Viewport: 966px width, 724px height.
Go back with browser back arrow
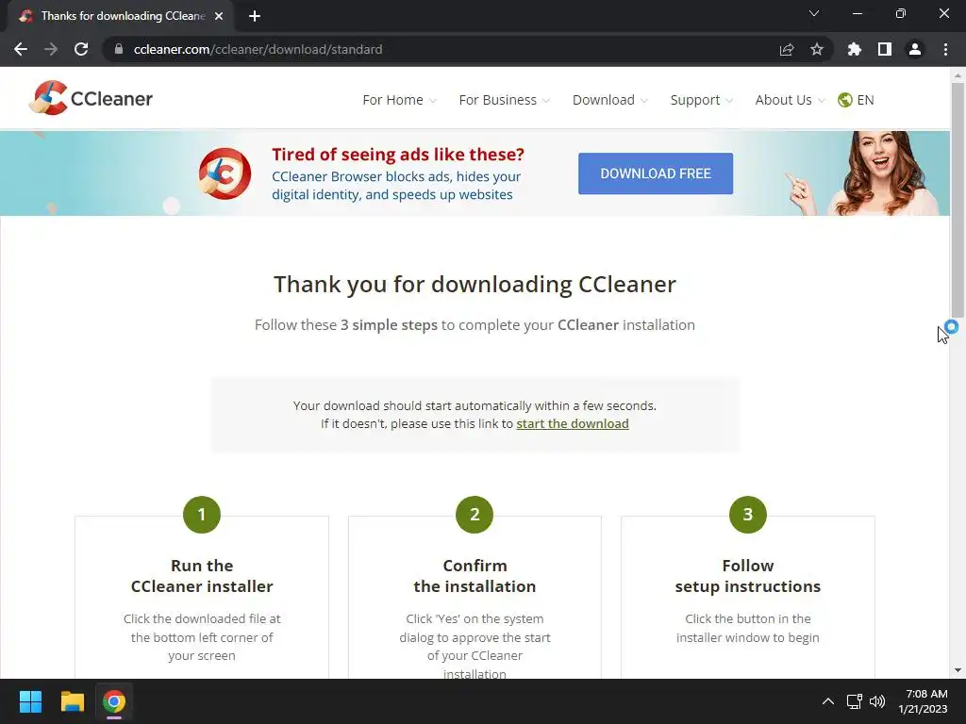(x=21, y=49)
